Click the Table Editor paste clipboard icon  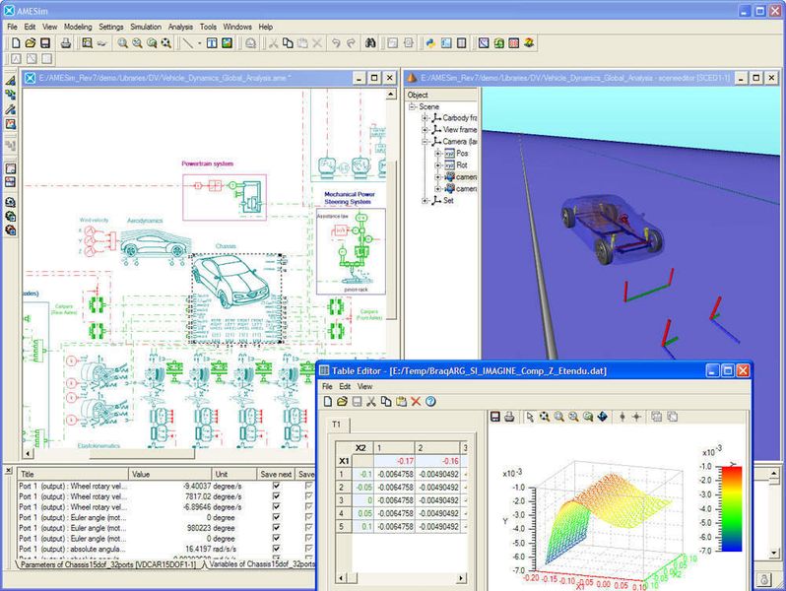pyautogui.click(x=401, y=402)
